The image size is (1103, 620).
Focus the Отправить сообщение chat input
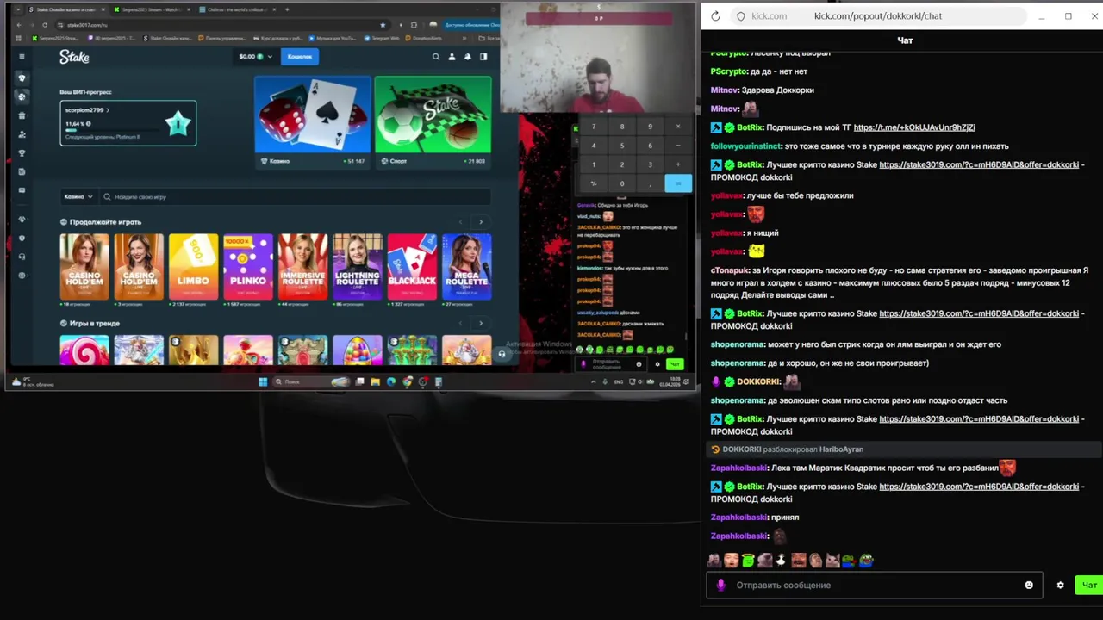click(874, 586)
